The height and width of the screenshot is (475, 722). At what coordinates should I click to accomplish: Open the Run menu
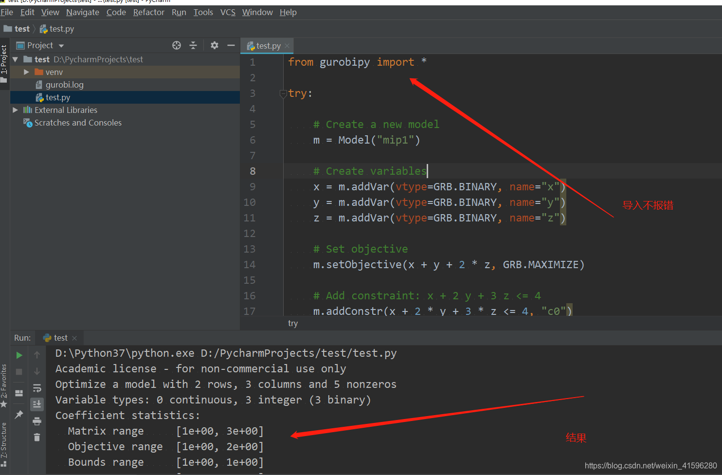pos(179,12)
